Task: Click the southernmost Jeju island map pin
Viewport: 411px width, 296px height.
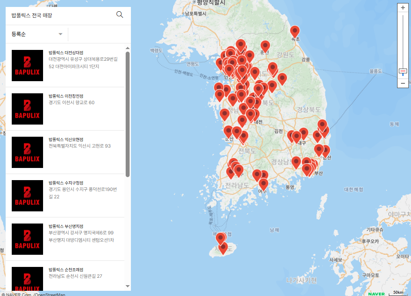Action: pos(223,247)
